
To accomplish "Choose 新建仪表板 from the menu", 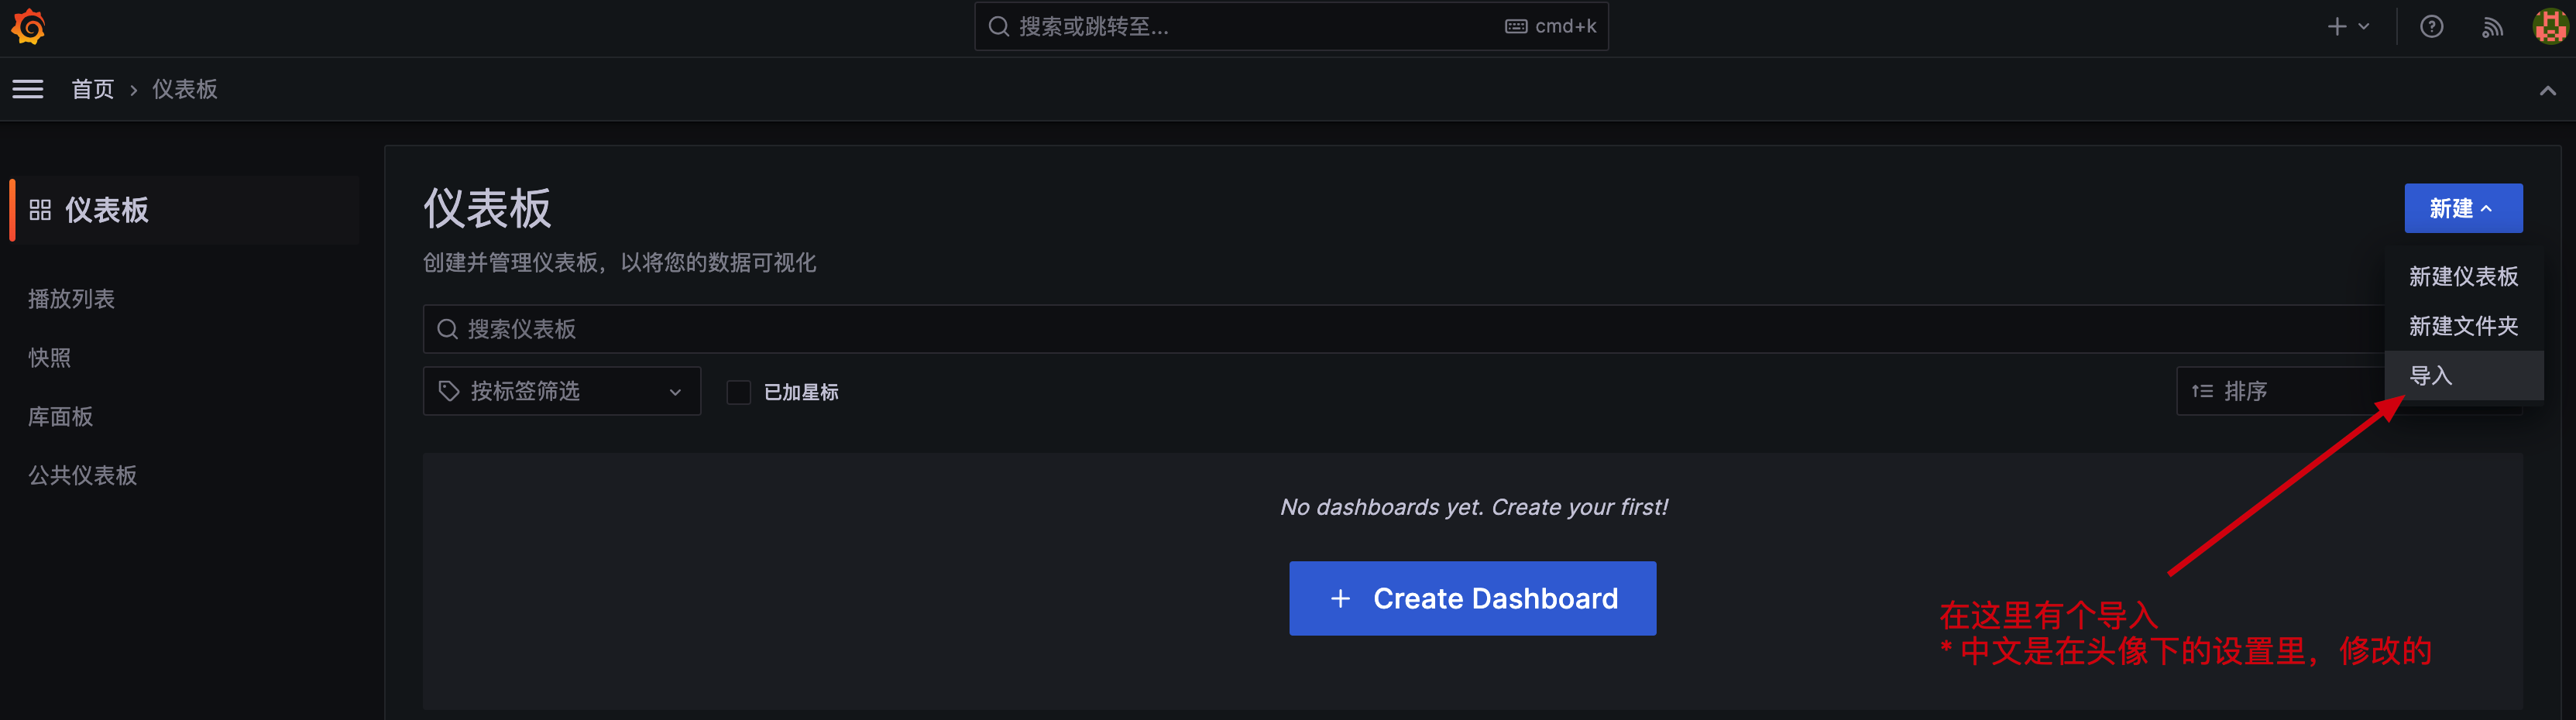I will click(2463, 276).
